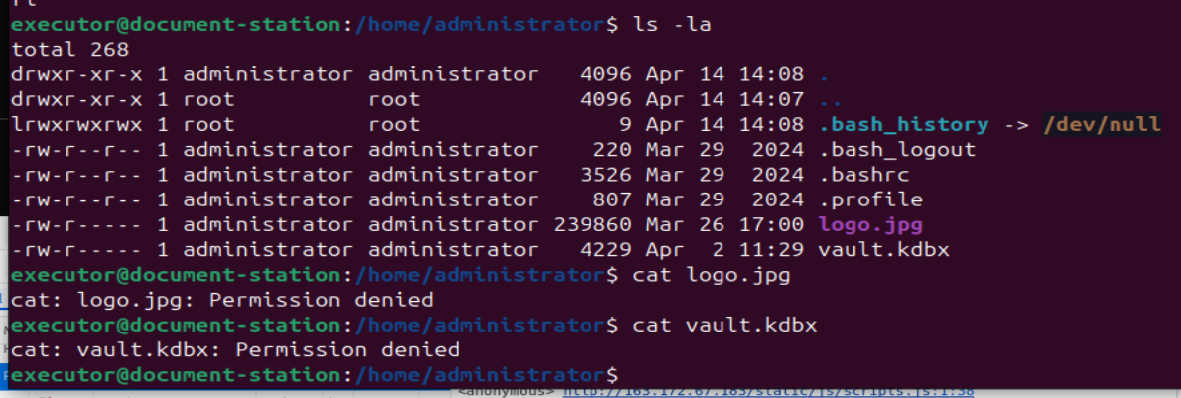Click the 'cat logo.jpg' command text
The height and width of the screenshot is (398, 1181).
711,275
